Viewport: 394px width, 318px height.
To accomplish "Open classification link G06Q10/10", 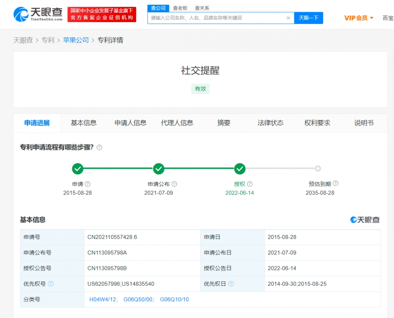I will point(175,300).
